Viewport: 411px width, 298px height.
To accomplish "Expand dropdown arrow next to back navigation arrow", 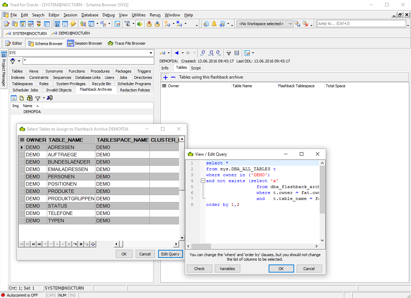I will (183, 53).
